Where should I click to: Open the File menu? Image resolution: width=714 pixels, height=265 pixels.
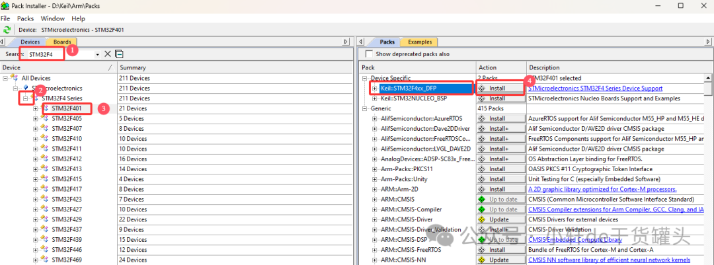[5, 19]
